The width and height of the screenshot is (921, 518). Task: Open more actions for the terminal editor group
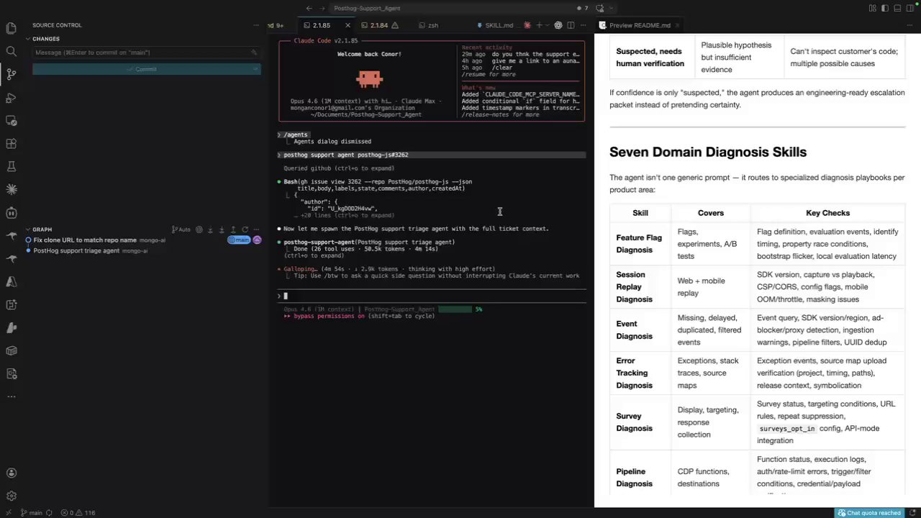583,25
